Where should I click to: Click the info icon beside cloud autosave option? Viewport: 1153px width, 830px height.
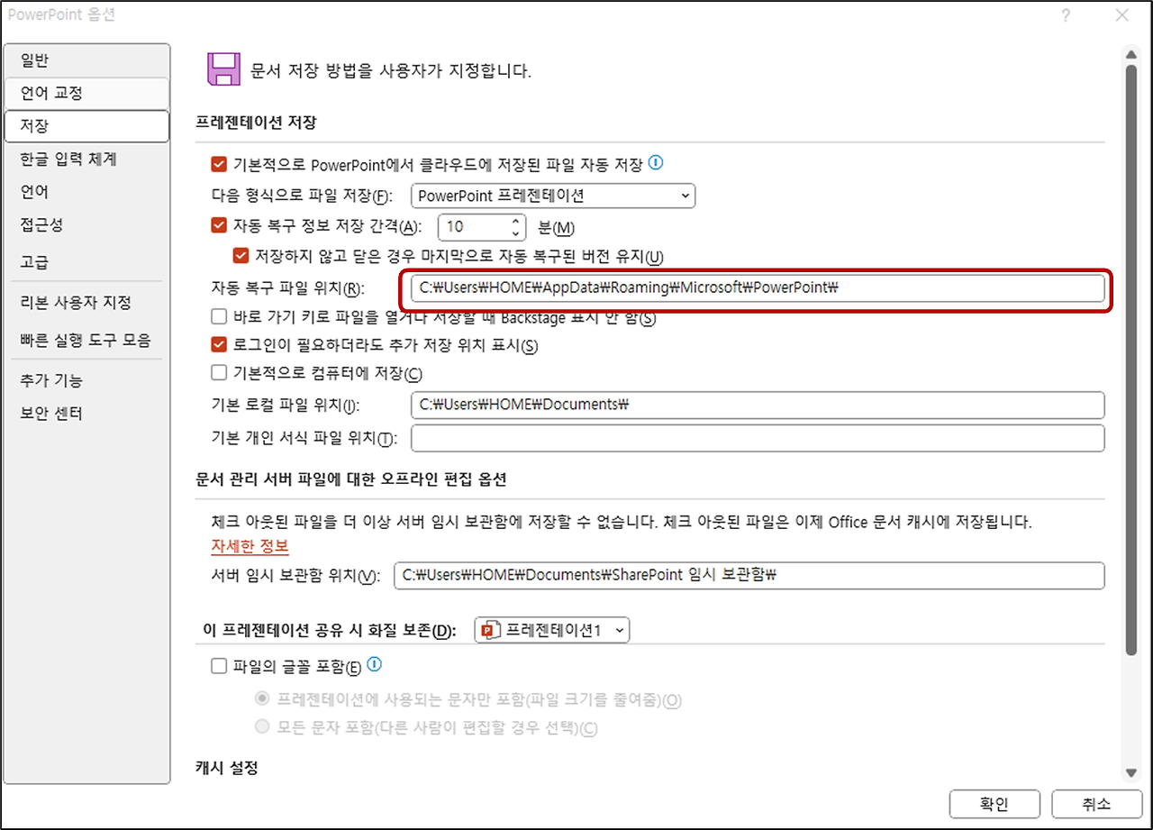656,163
